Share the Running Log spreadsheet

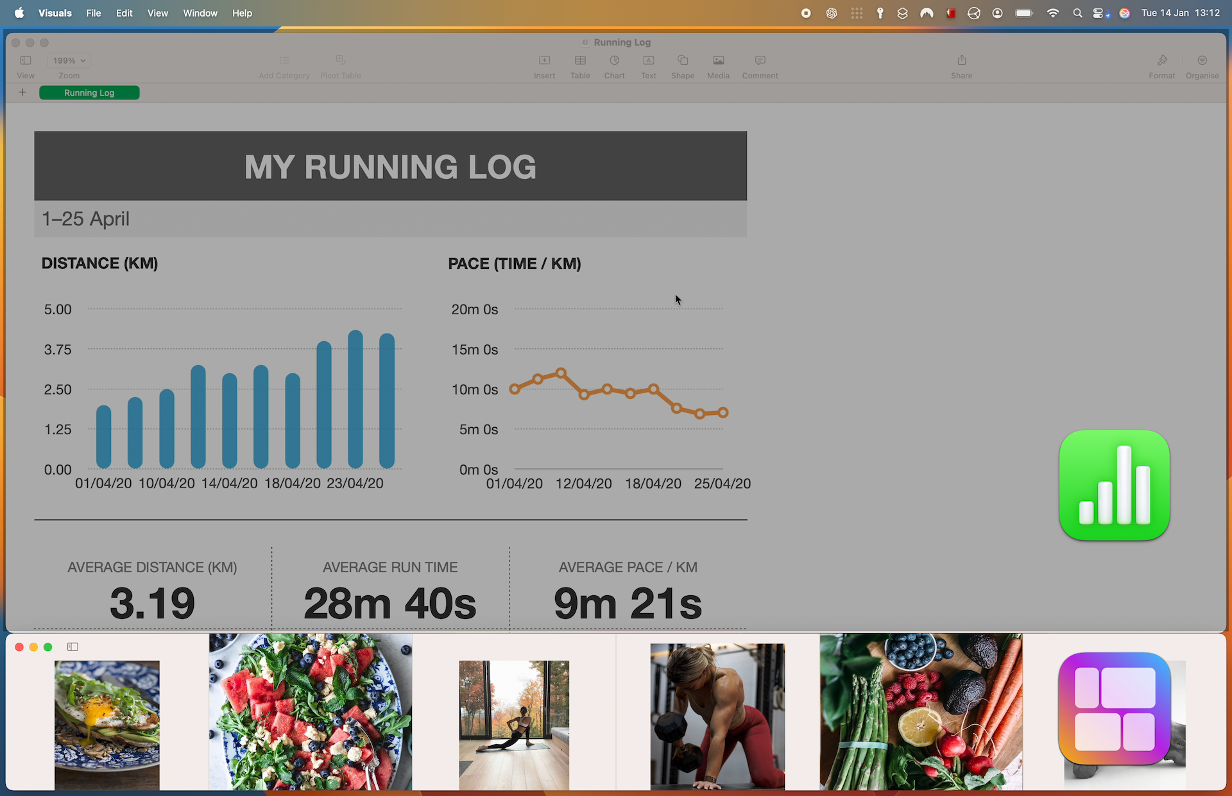pos(961,65)
